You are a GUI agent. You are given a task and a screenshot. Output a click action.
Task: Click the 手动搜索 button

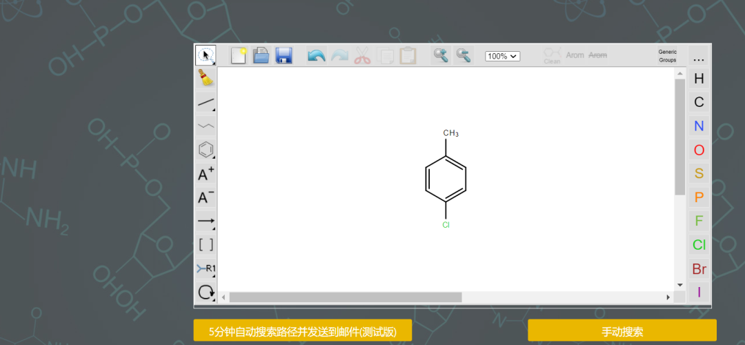tap(622, 331)
